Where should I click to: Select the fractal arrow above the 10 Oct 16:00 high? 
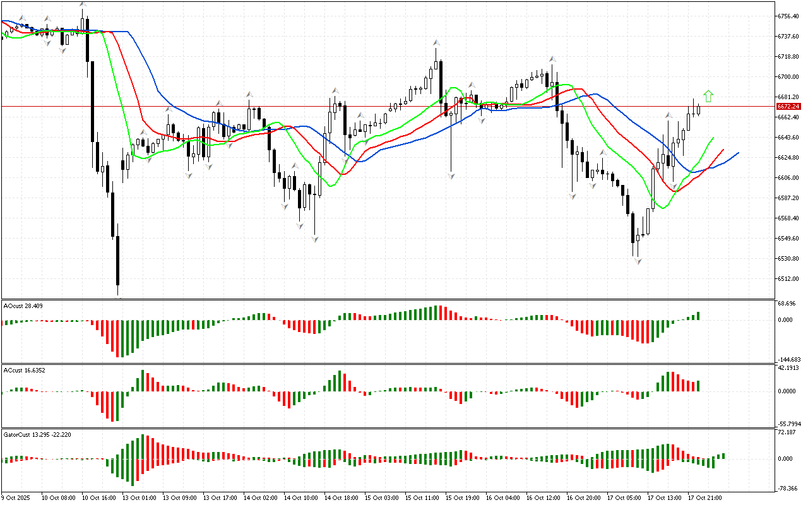pos(83,4)
